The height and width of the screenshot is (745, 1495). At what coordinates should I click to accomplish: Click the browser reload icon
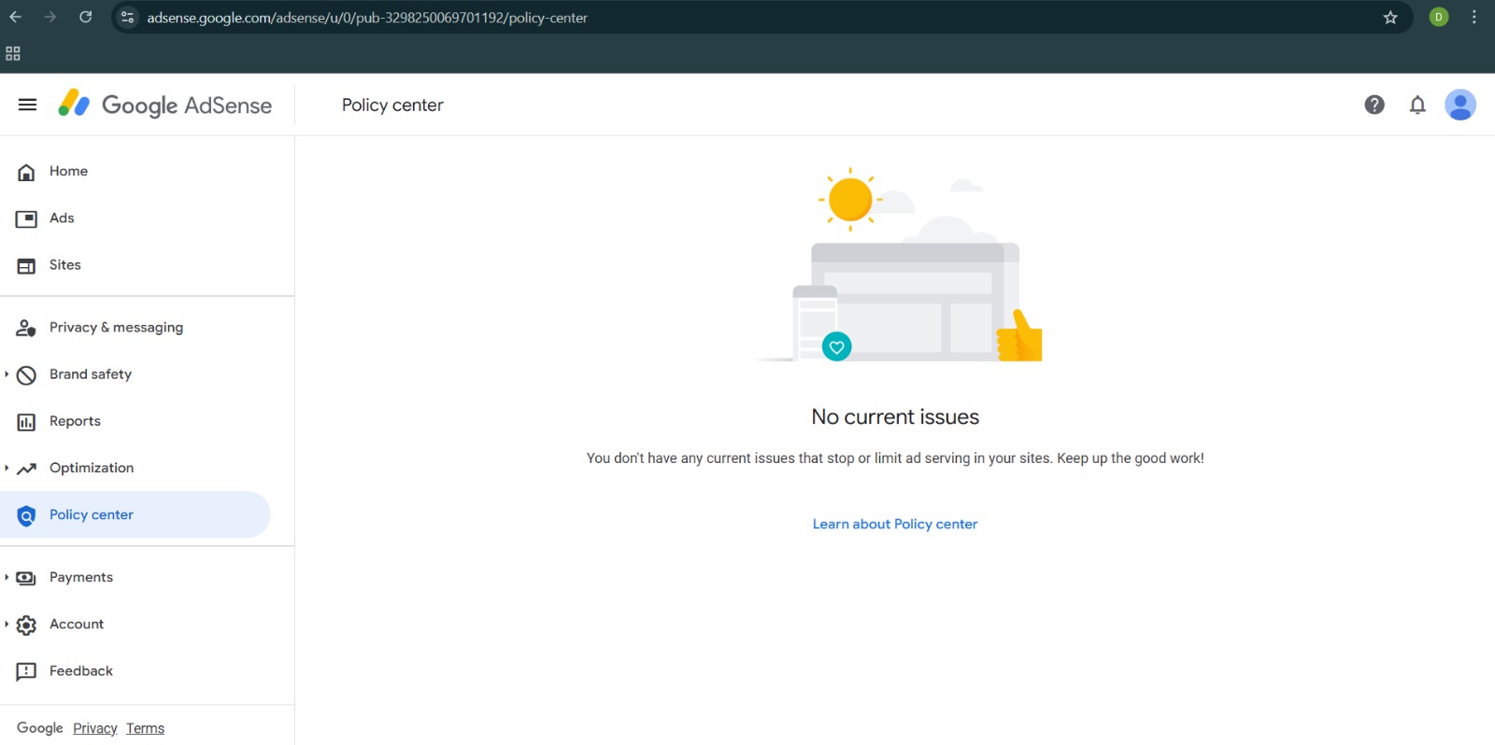pyautogui.click(x=86, y=17)
